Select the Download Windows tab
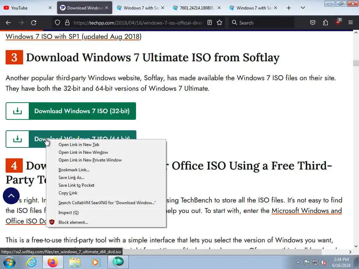The image size is (359, 269). click(x=84, y=8)
